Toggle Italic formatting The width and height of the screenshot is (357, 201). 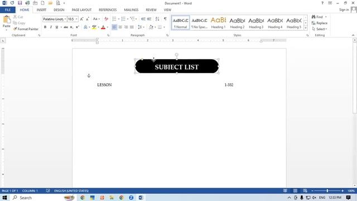pos(51,27)
